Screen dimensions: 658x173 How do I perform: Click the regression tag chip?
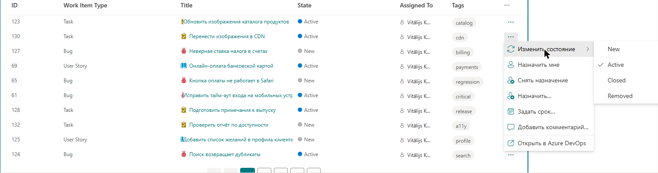point(467,82)
